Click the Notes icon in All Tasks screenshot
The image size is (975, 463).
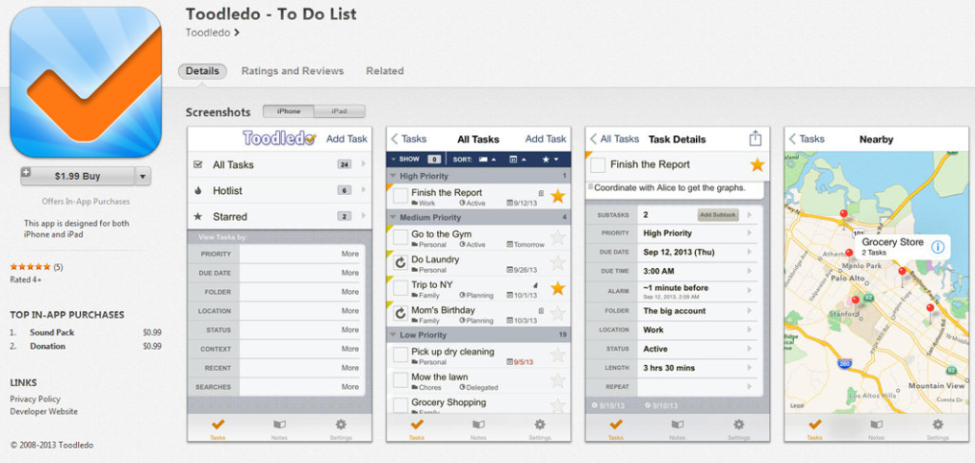click(478, 425)
